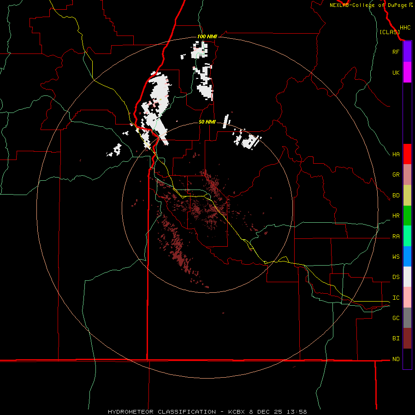Click the UK legend label

(x=396, y=72)
